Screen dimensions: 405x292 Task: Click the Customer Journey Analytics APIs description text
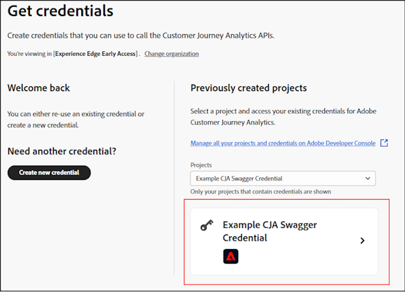tap(140, 36)
